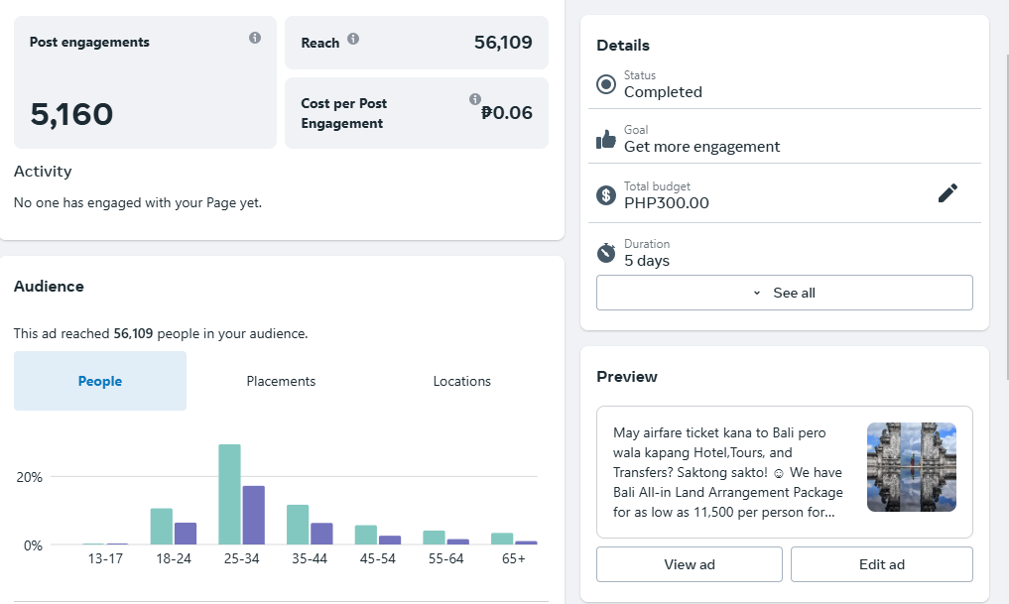Click the purple bar for ages 25-34

tap(254, 515)
